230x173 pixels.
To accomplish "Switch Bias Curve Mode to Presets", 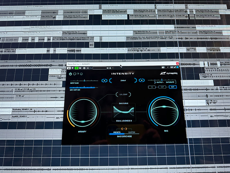I will point(117,132).
